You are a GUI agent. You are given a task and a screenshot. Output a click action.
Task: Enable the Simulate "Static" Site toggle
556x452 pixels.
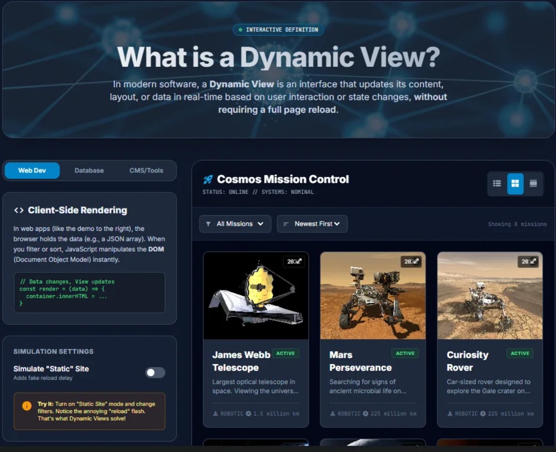(155, 373)
